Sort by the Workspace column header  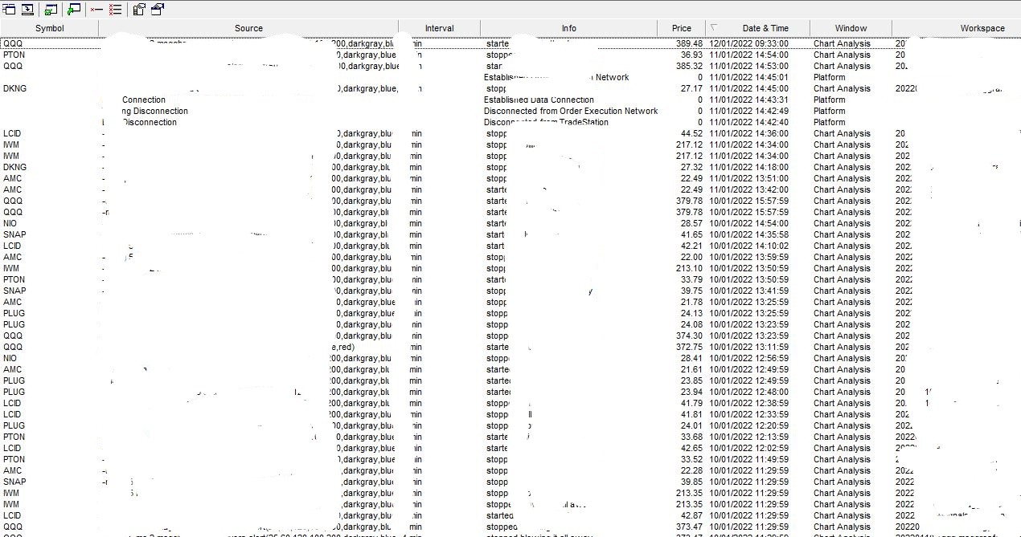pyautogui.click(x=957, y=28)
